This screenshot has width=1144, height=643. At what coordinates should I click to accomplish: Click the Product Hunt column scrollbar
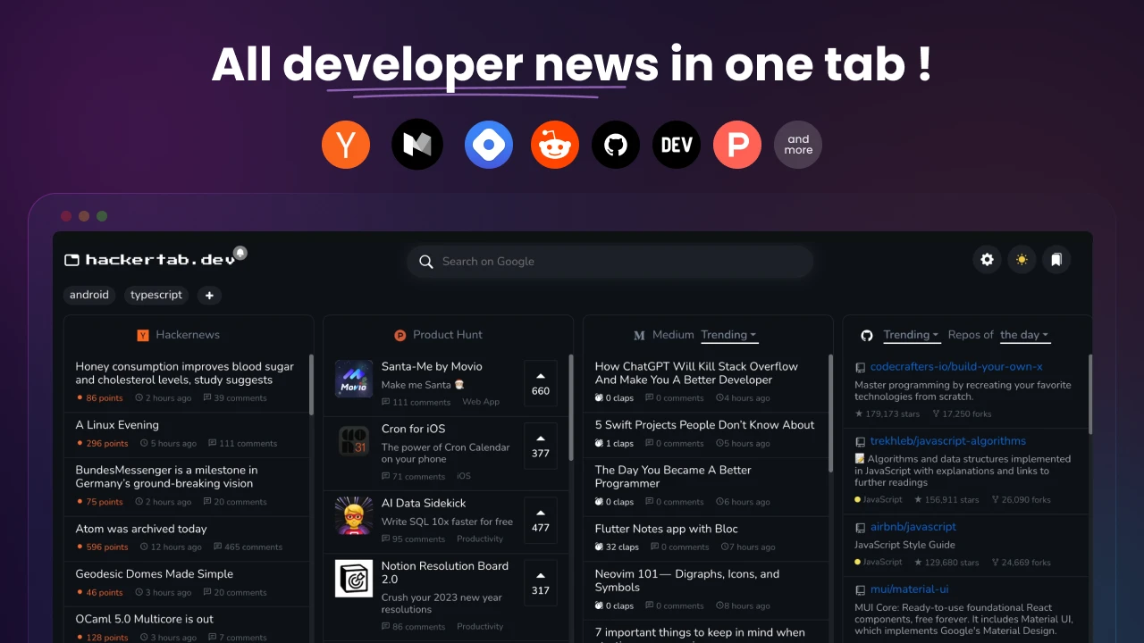(570, 406)
